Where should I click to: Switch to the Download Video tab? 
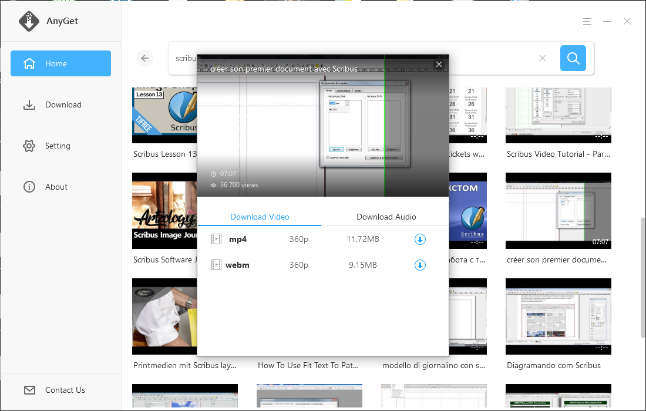260,217
